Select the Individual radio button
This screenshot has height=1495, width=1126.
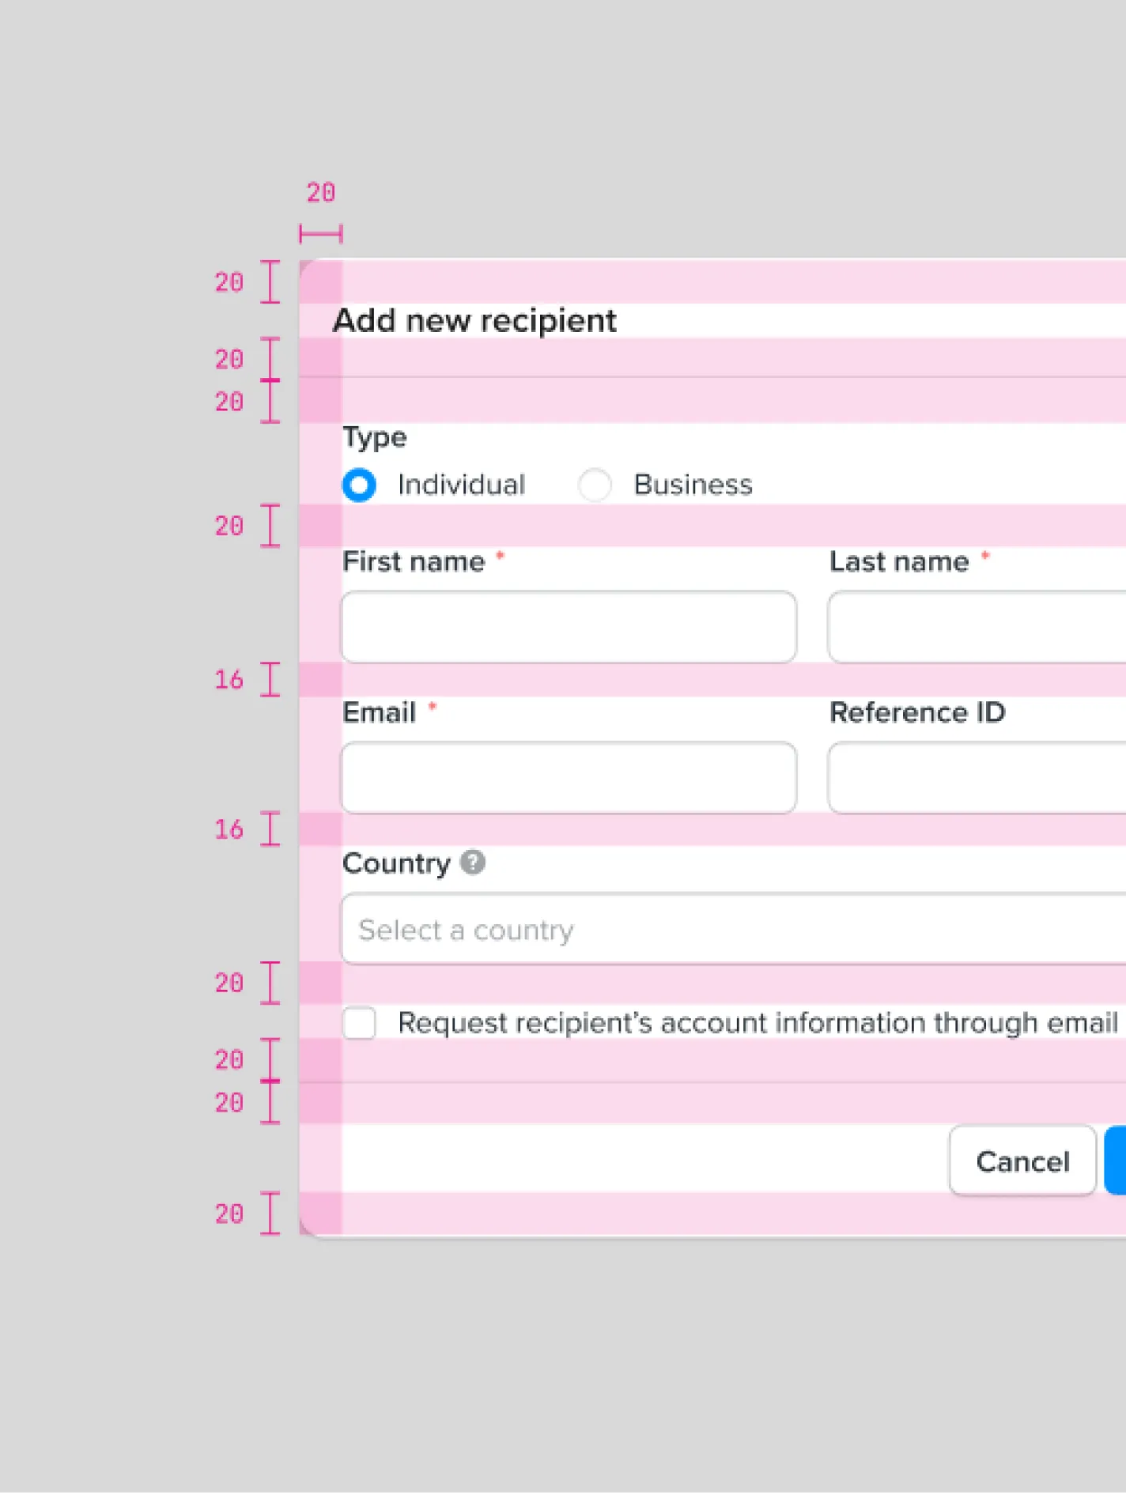coord(359,485)
